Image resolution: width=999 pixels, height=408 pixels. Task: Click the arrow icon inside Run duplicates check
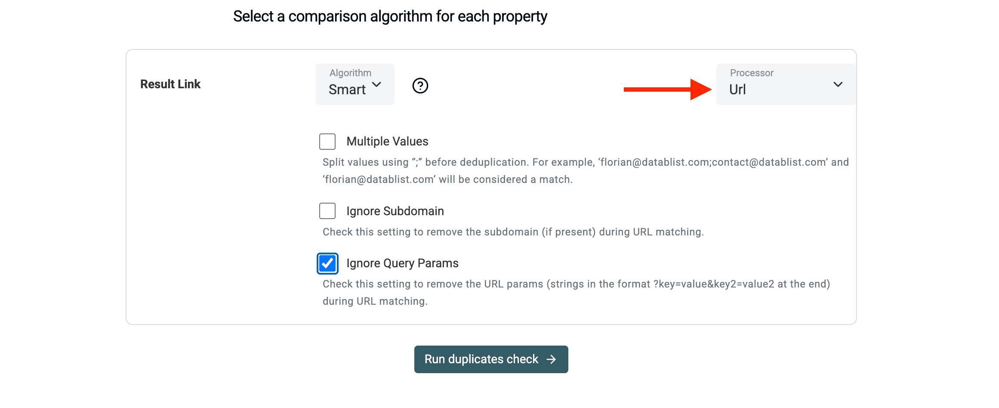click(x=552, y=359)
